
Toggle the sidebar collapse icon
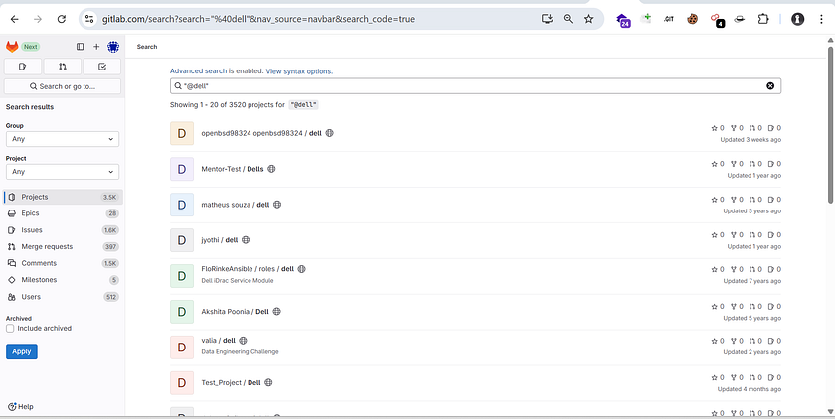[80, 47]
